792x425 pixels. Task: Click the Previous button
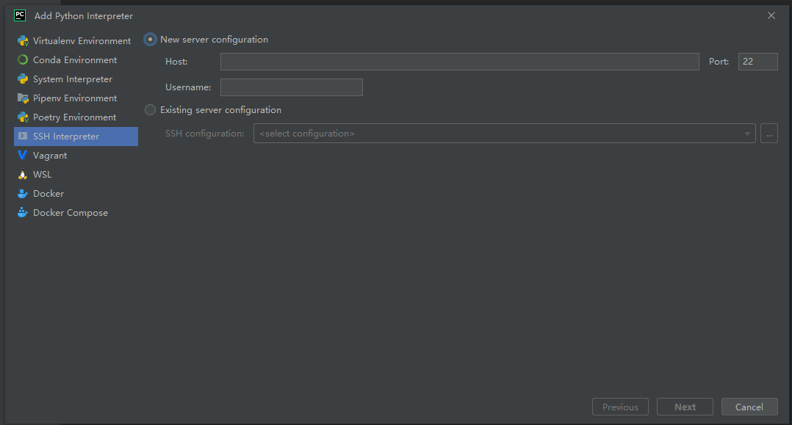pos(620,407)
